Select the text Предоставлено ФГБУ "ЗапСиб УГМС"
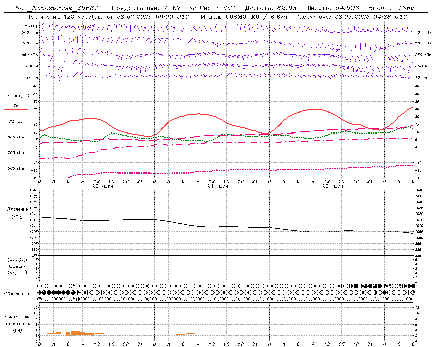The height and width of the screenshot is (347, 433). point(174,8)
